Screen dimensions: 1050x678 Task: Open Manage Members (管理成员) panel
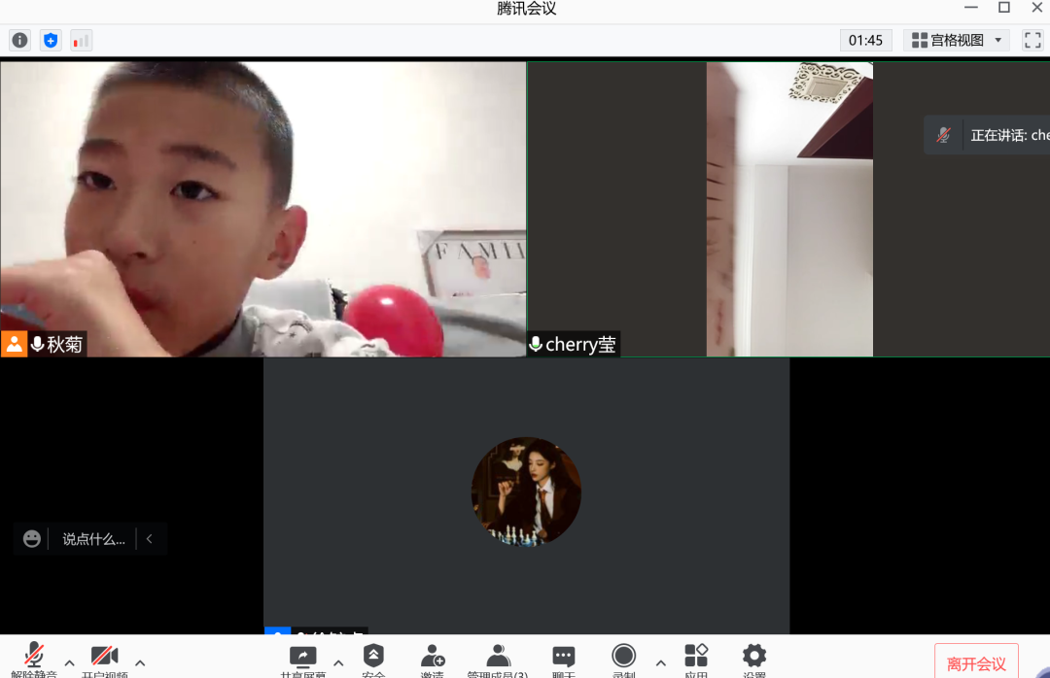[498, 660]
